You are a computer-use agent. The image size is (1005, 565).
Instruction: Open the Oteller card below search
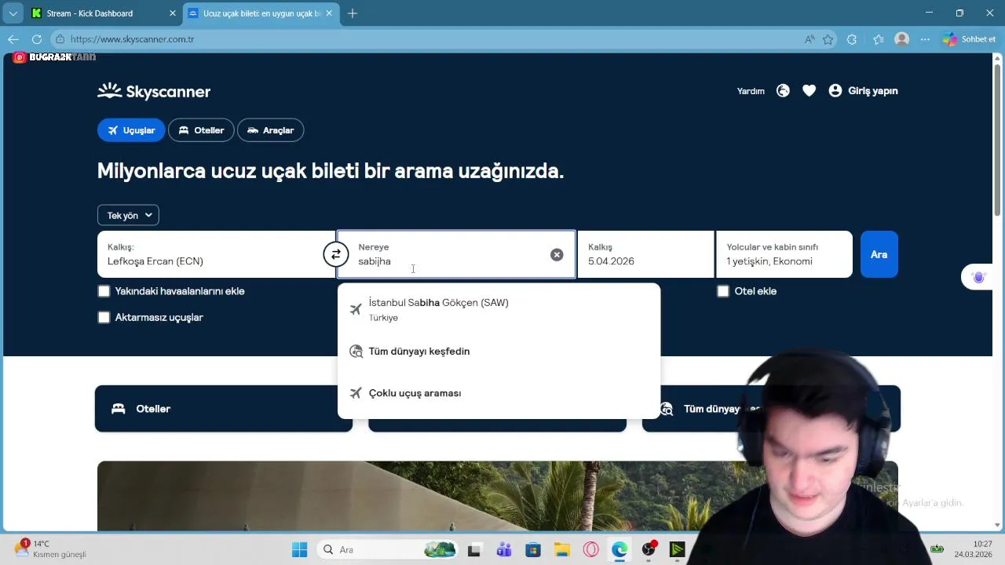(224, 409)
